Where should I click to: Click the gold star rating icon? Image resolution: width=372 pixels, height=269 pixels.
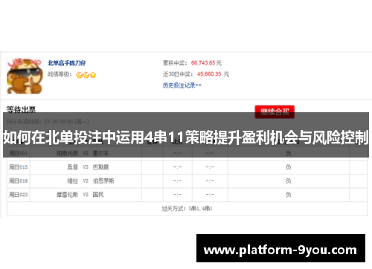[93, 75]
